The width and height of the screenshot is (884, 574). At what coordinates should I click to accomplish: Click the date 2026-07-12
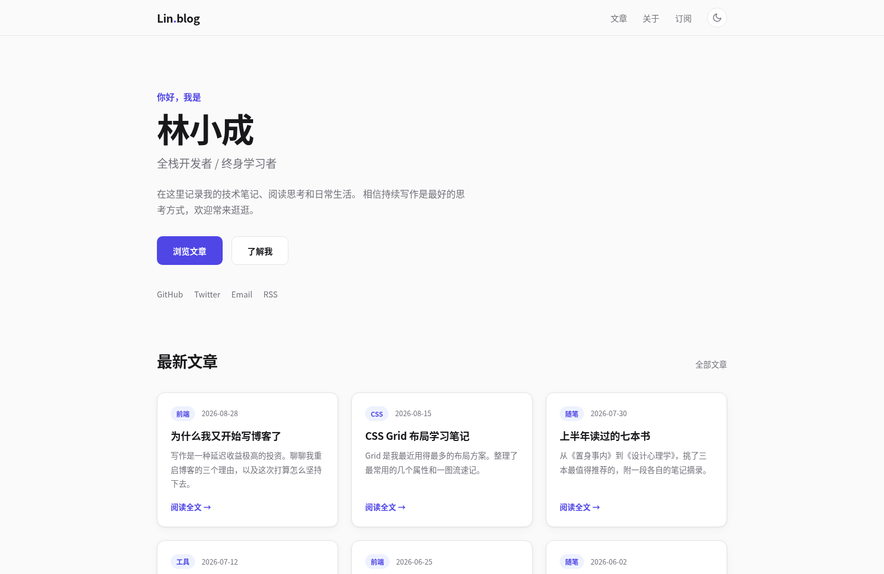pos(220,562)
